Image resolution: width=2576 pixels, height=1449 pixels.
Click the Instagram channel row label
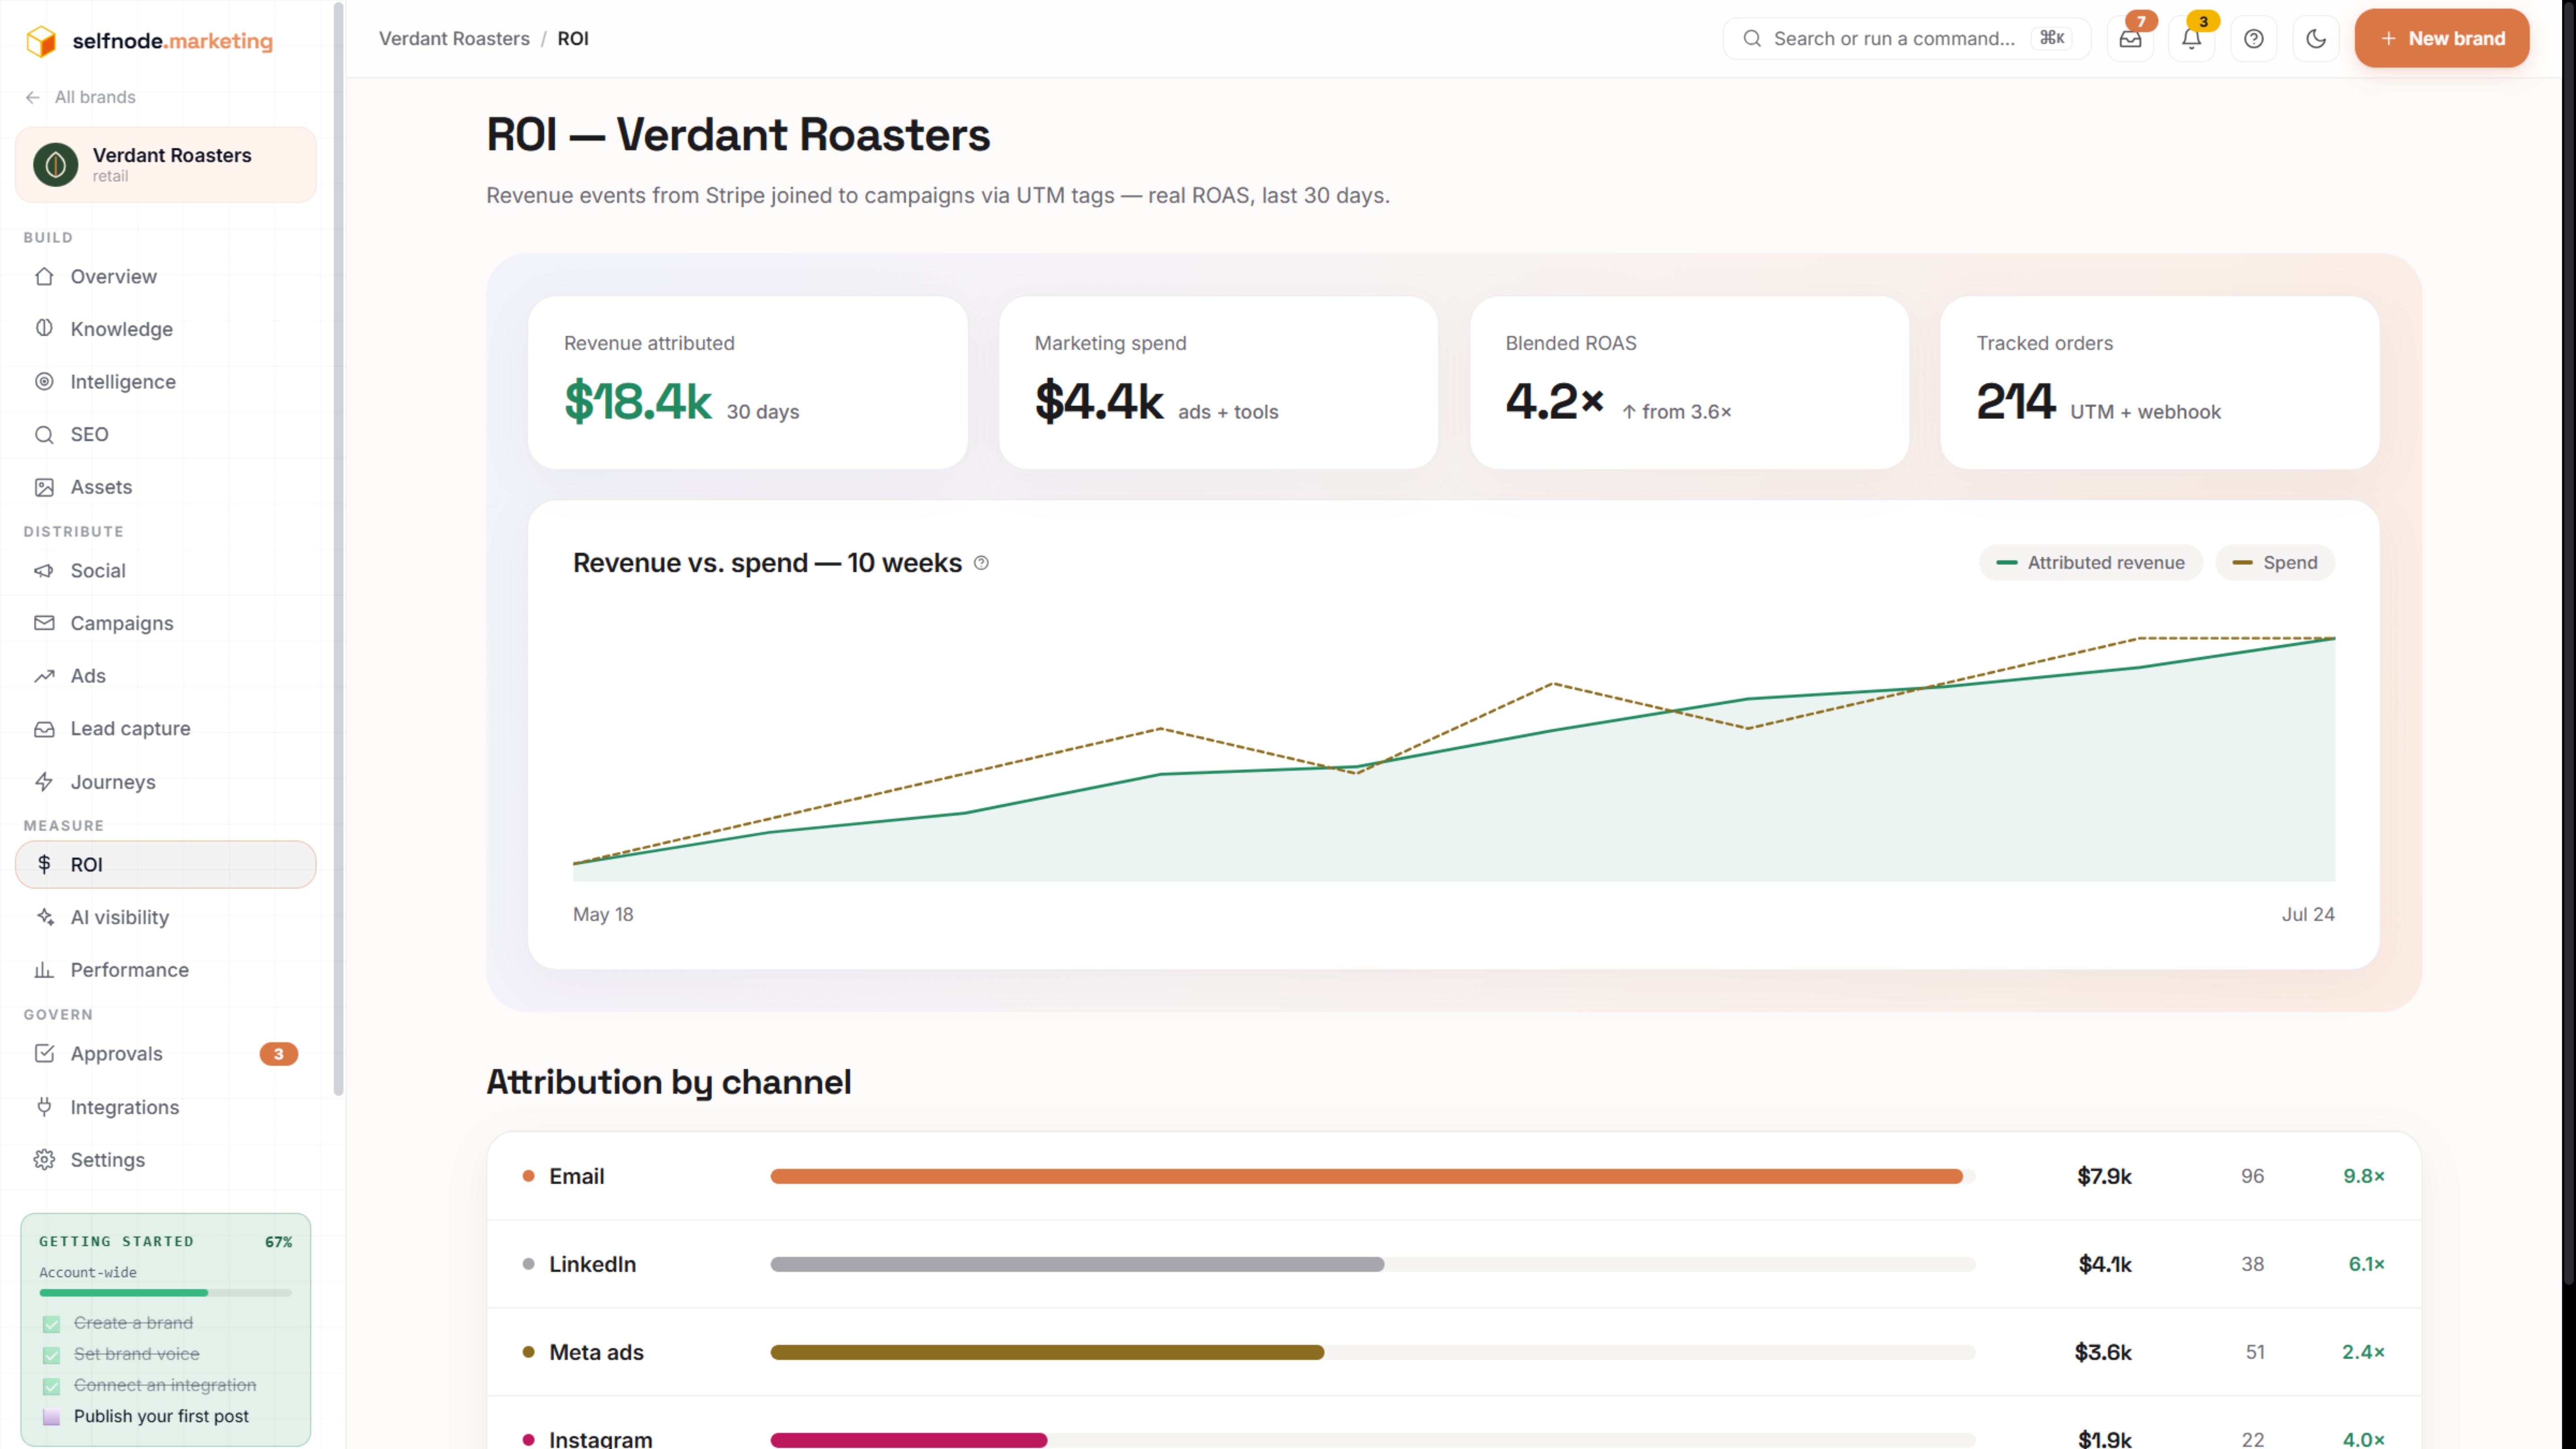click(x=600, y=1439)
